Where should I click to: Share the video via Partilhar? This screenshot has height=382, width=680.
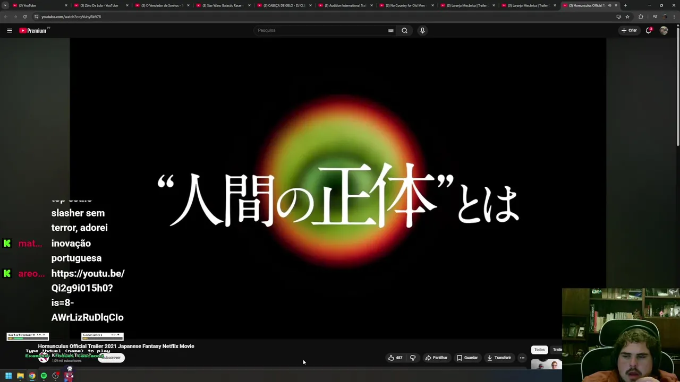click(x=436, y=358)
